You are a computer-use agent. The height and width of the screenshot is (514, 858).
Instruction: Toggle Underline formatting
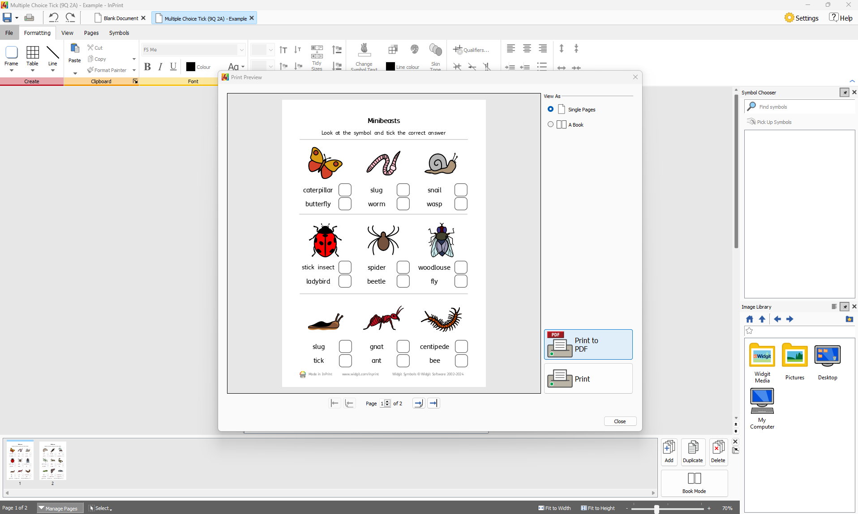173,67
